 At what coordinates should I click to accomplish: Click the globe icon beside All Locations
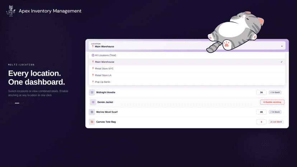click(x=93, y=55)
